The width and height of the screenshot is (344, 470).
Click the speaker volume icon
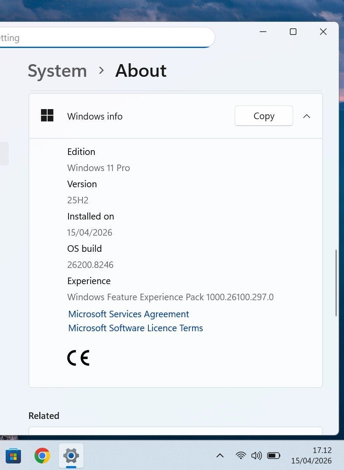click(257, 456)
